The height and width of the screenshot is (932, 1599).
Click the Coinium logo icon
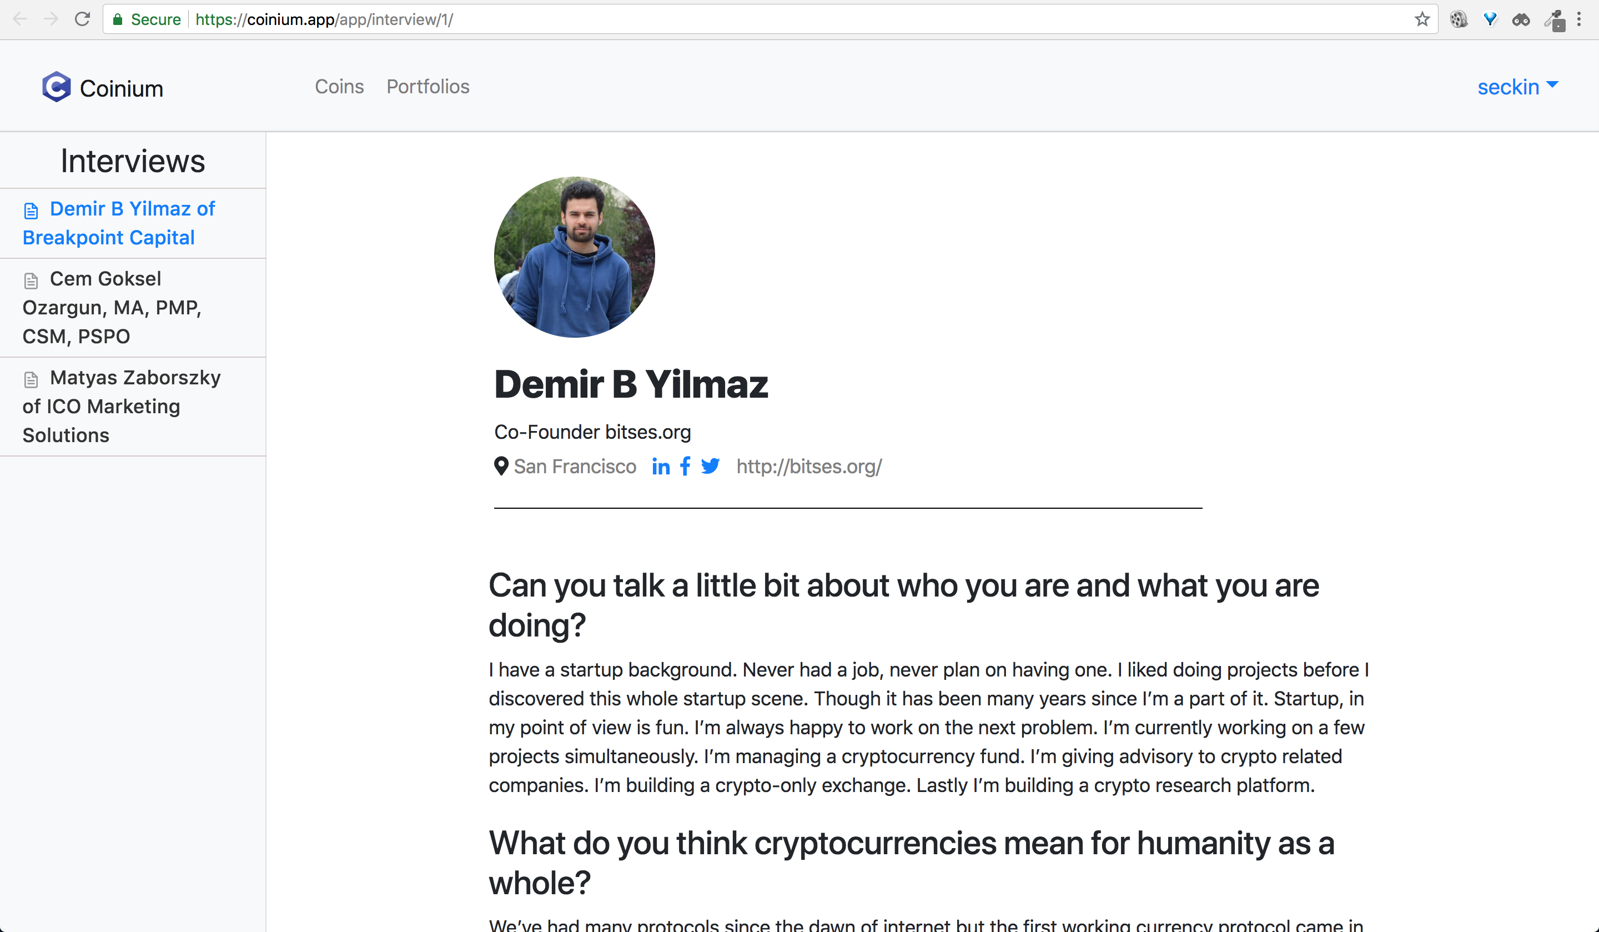(x=57, y=87)
